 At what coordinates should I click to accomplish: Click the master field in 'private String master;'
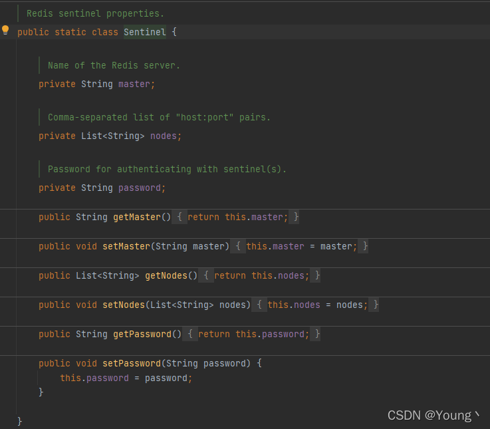tap(134, 84)
